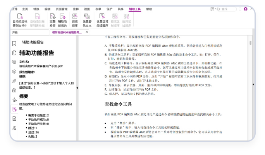Switch to the 主页 ribbon tab

25,9
